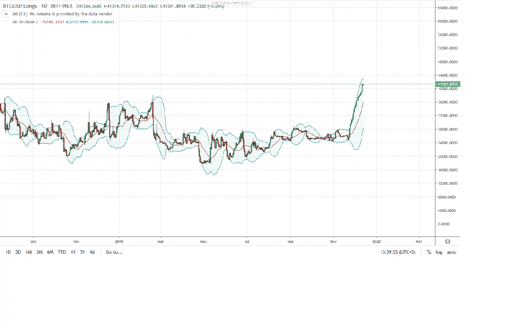Select the BB 20 close 2 indicator legend
Image resolution: width=524 pixels, height=325 pixels.
(x=63, y=21)
